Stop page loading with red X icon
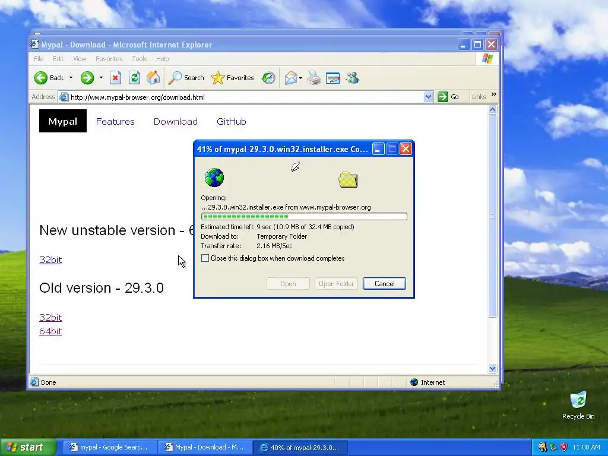Screen dimensions: 608x456 (x=115, y=78)
